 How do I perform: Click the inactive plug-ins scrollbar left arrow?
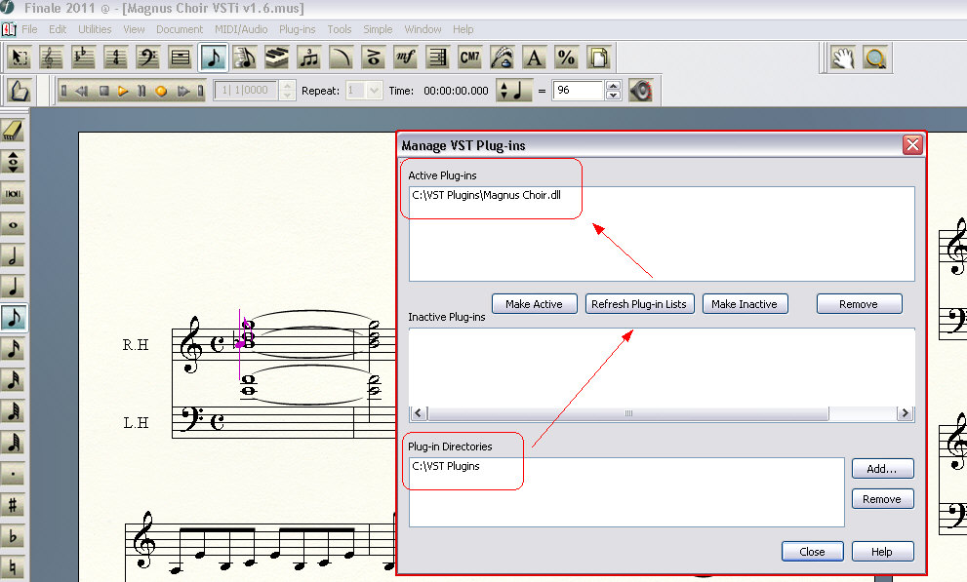coord(419,413)
